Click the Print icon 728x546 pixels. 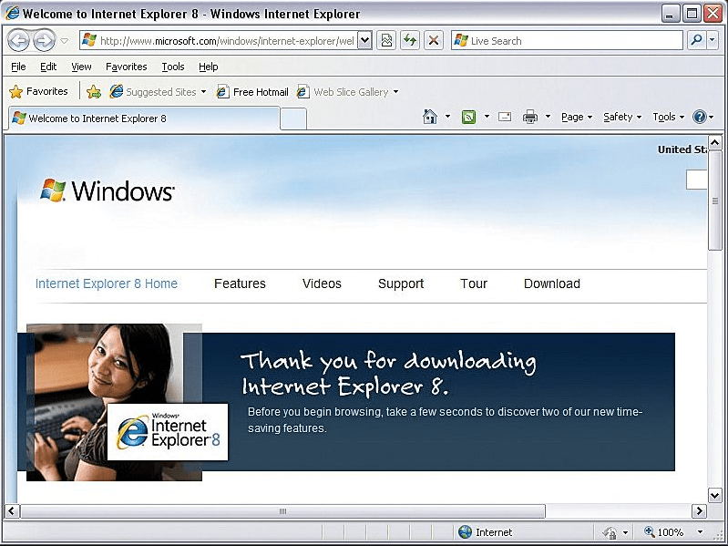pyautogui.click(x=530, y=117)
